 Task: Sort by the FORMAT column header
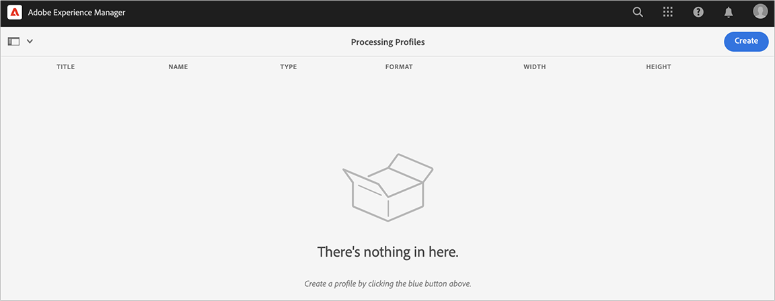tap(399, 67)
